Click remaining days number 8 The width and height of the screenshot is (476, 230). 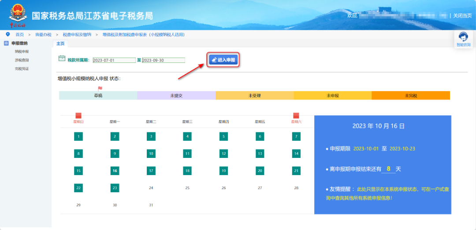(388, 169)
